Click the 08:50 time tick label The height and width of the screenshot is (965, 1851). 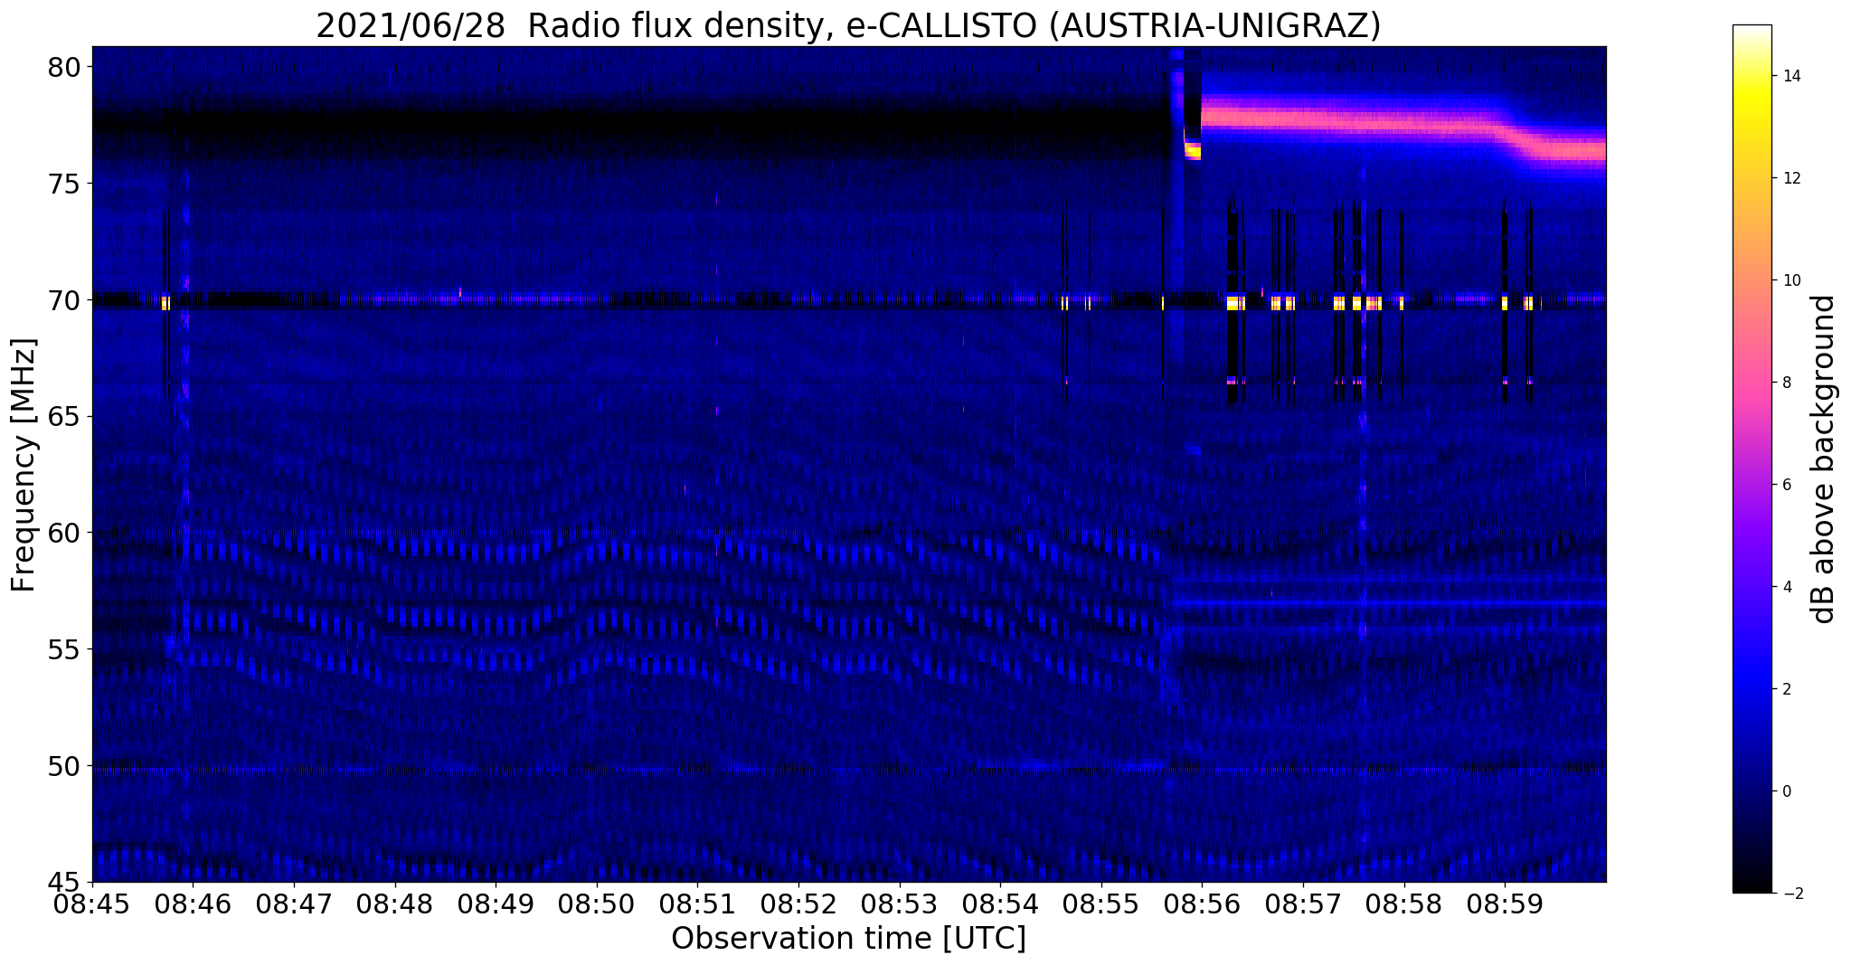[597, 904]
